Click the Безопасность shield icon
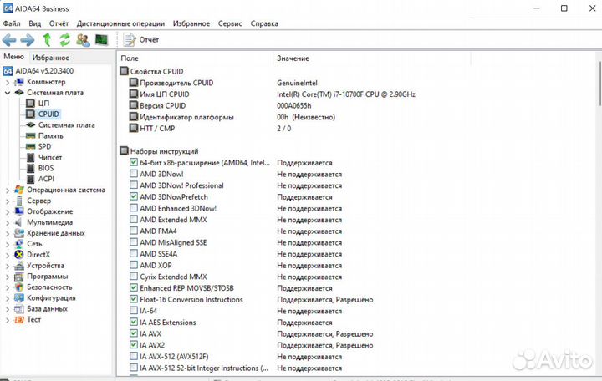The image size is (602, 381). (x=19, y=287)
